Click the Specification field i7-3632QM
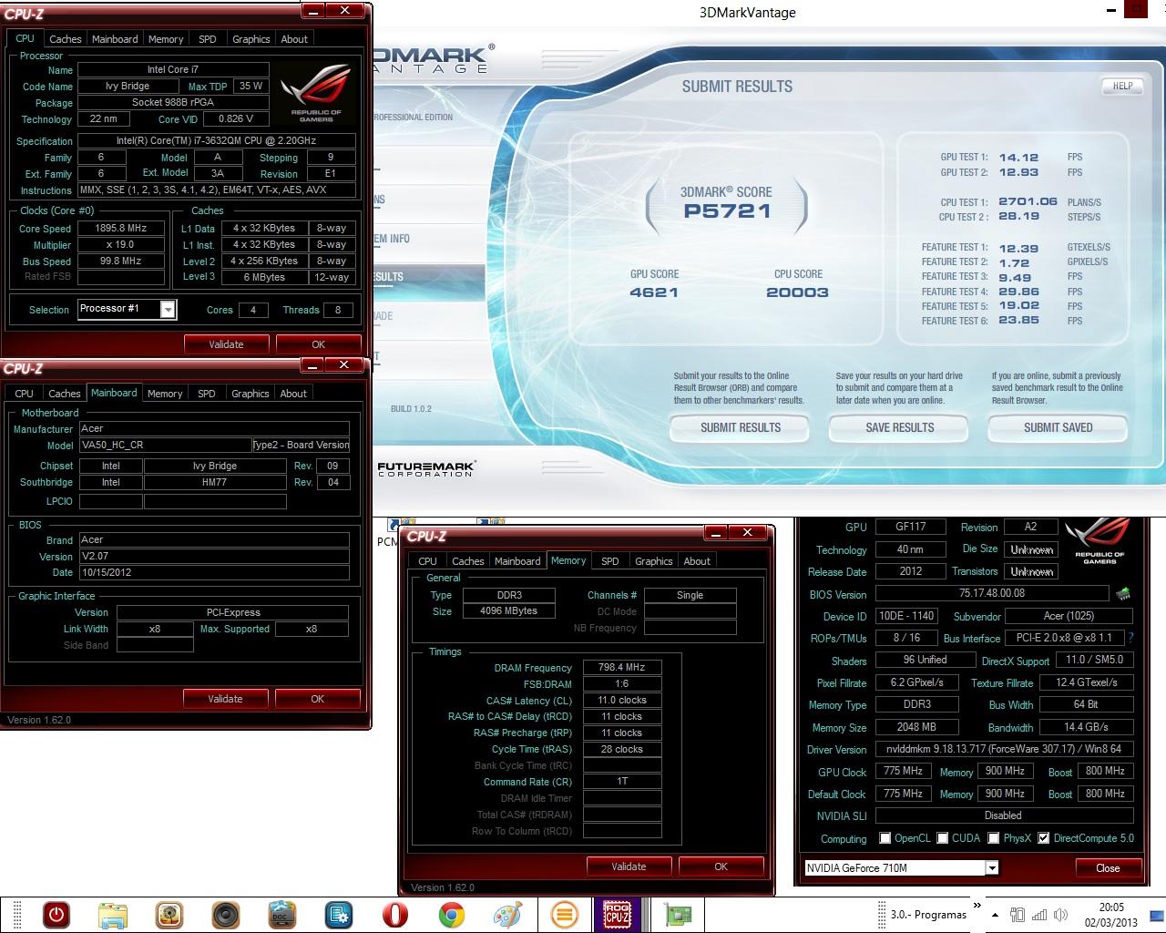 [217, 141]
